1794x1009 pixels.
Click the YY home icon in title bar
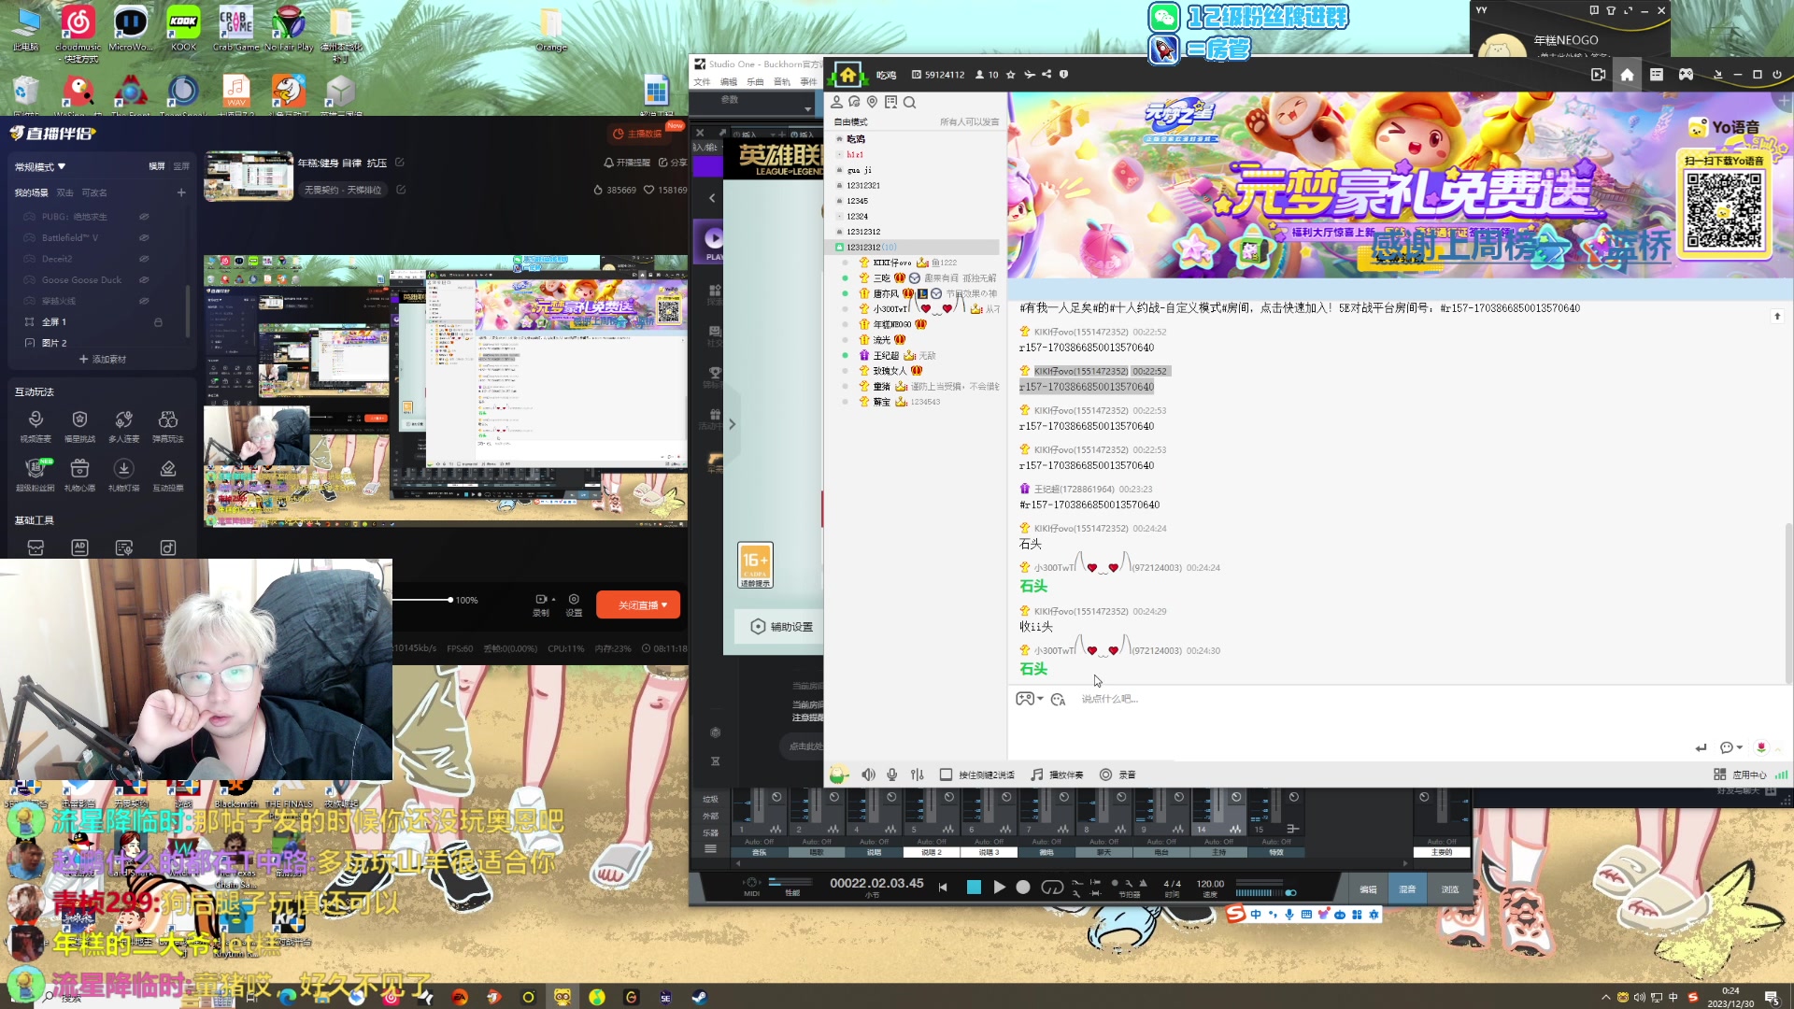pyautogui.click(x=1627, y=75)
